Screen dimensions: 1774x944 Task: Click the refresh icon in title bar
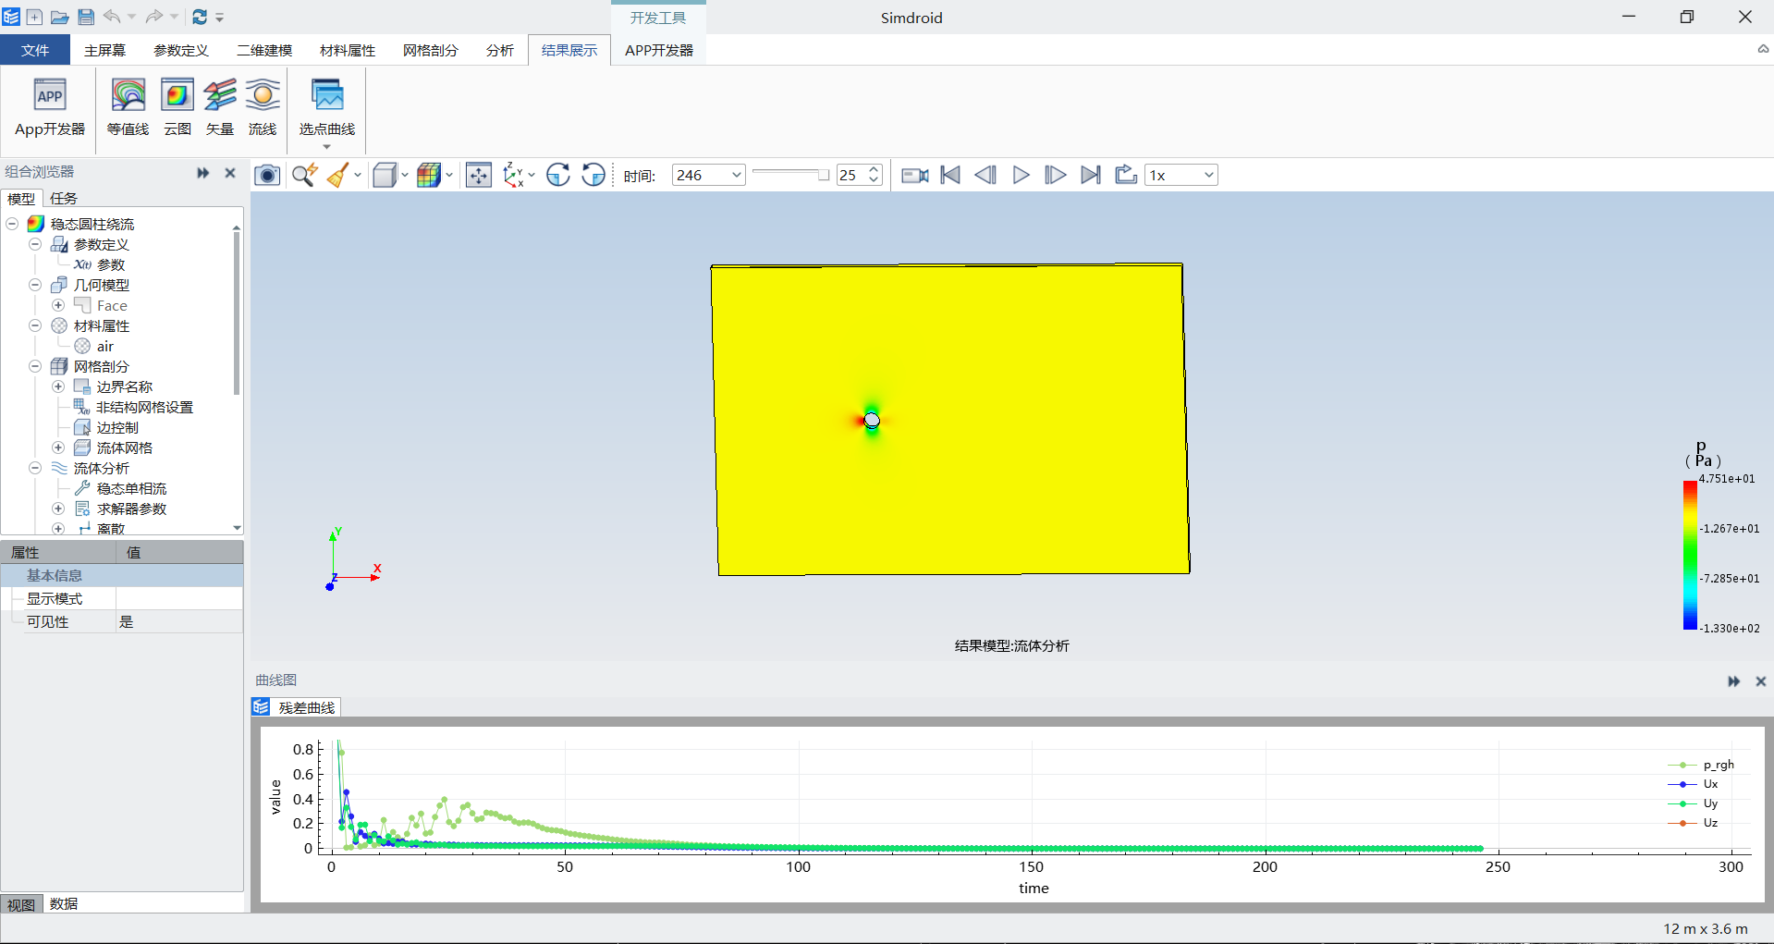(200, 17)
